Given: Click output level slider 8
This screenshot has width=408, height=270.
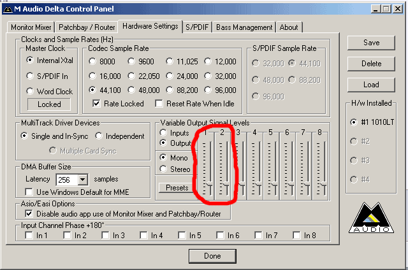Looking at the screenshot, I should pyautogui.click(x=324, y=185).
